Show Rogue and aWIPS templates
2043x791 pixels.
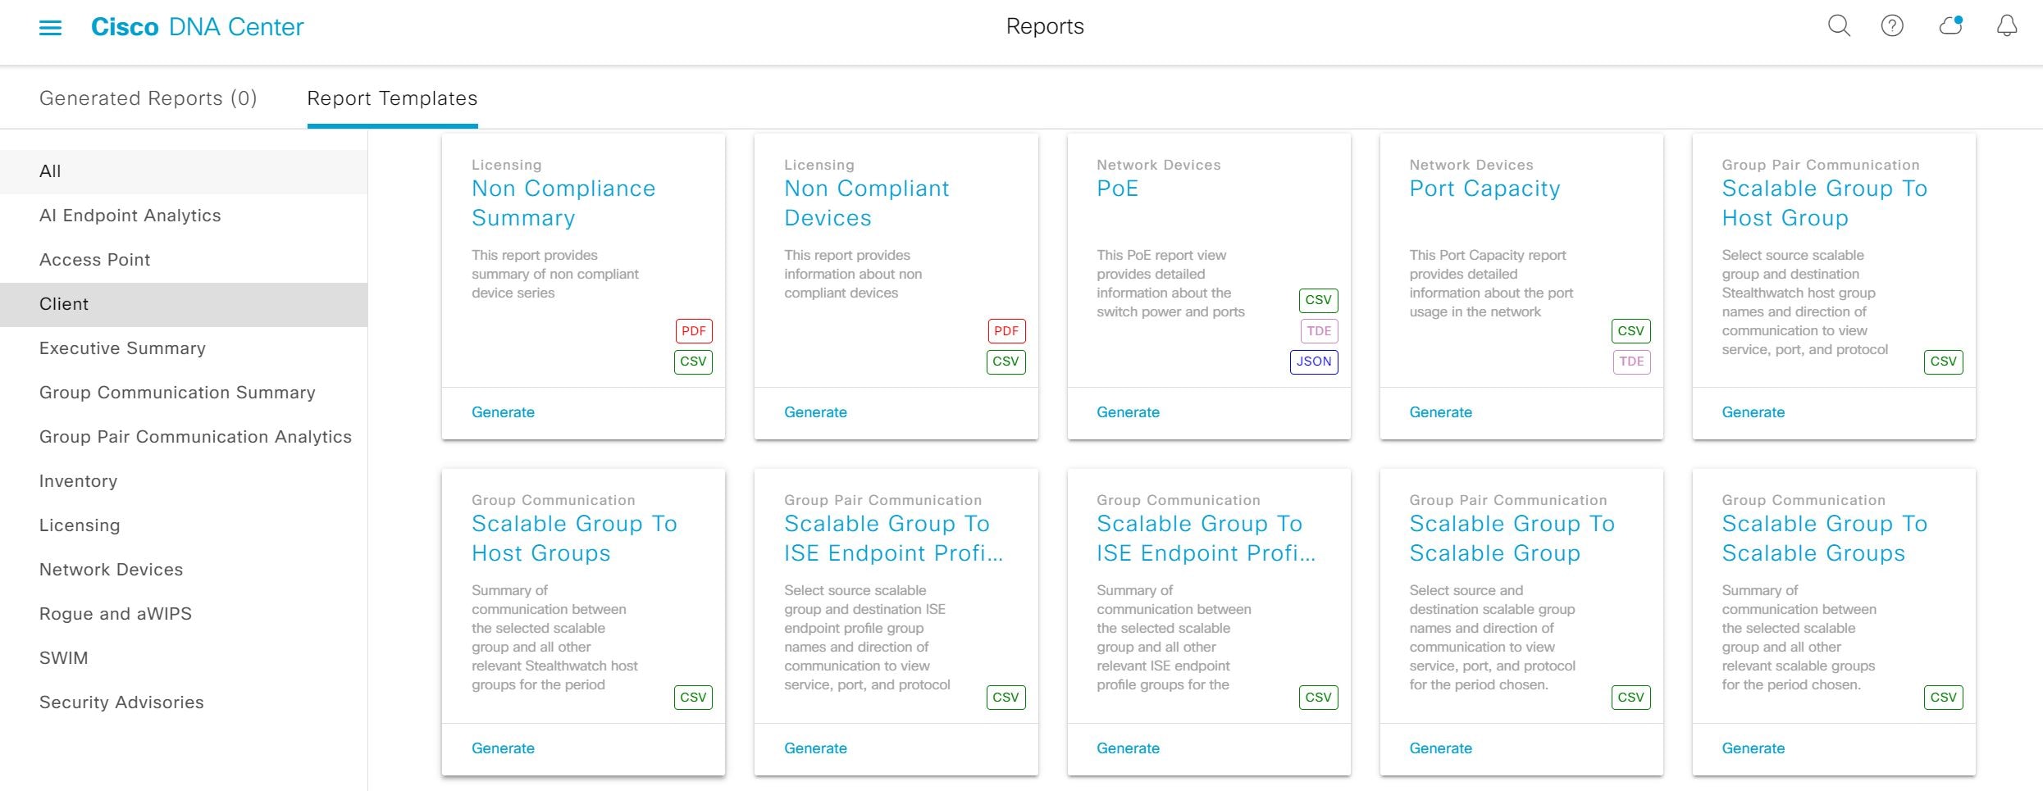pos(116,614)
